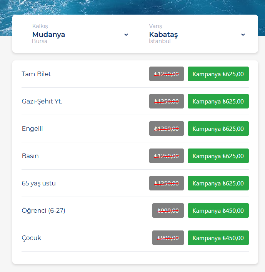The image size is (265, 272).
Task: Select Kampanya ₺625,00 for Engelli
Action: click(218, 128)
